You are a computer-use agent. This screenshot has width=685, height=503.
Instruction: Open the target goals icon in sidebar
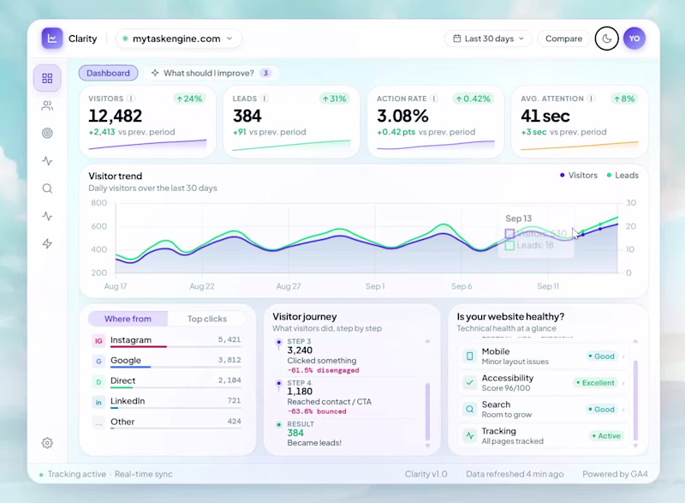(47, 134)
